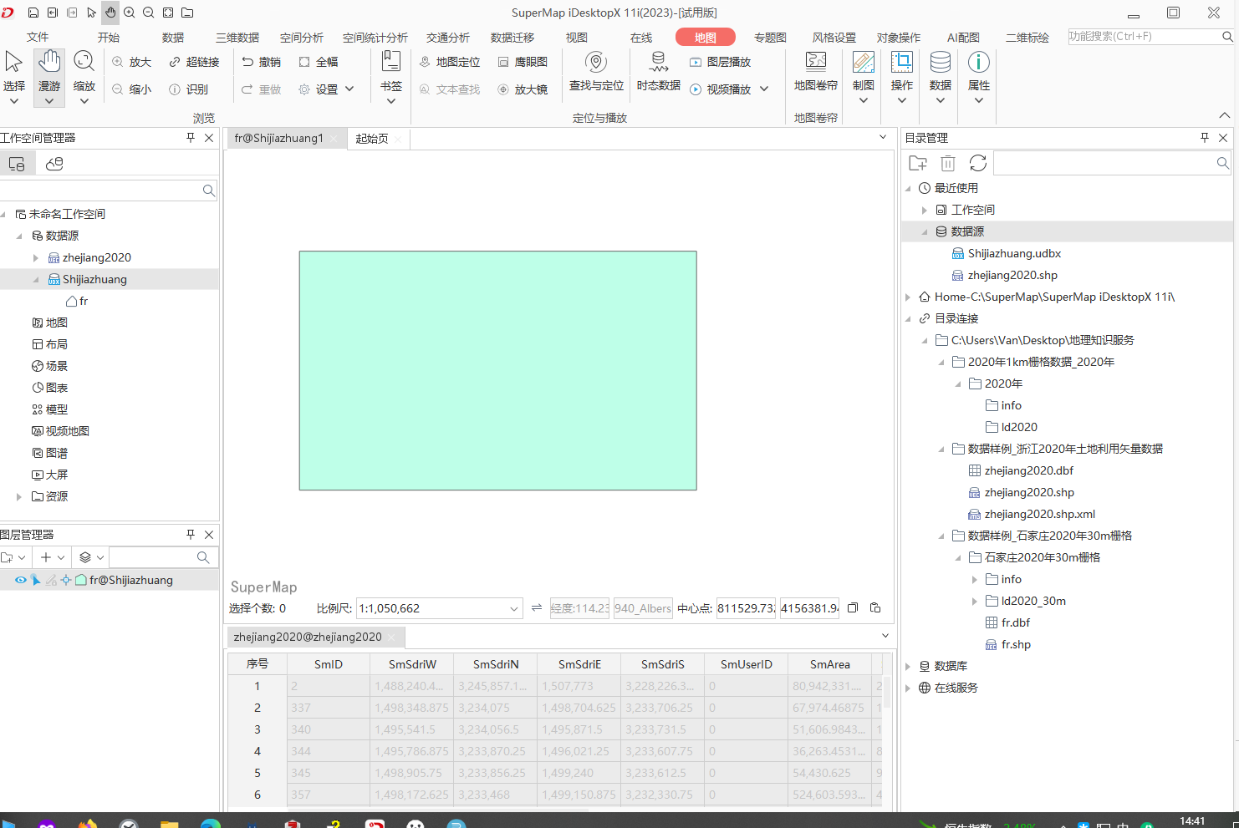Screen dimensions: 1239x828
Task: Click the 识别 identify tool
Action: tap(188, 89)
